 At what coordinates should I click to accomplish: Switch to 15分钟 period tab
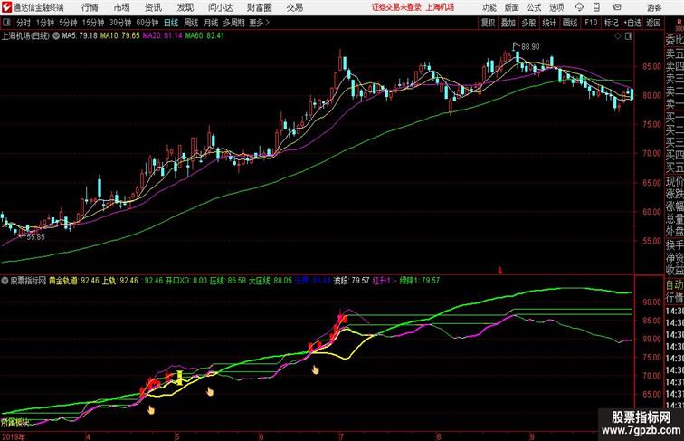[x=93, y=23]
